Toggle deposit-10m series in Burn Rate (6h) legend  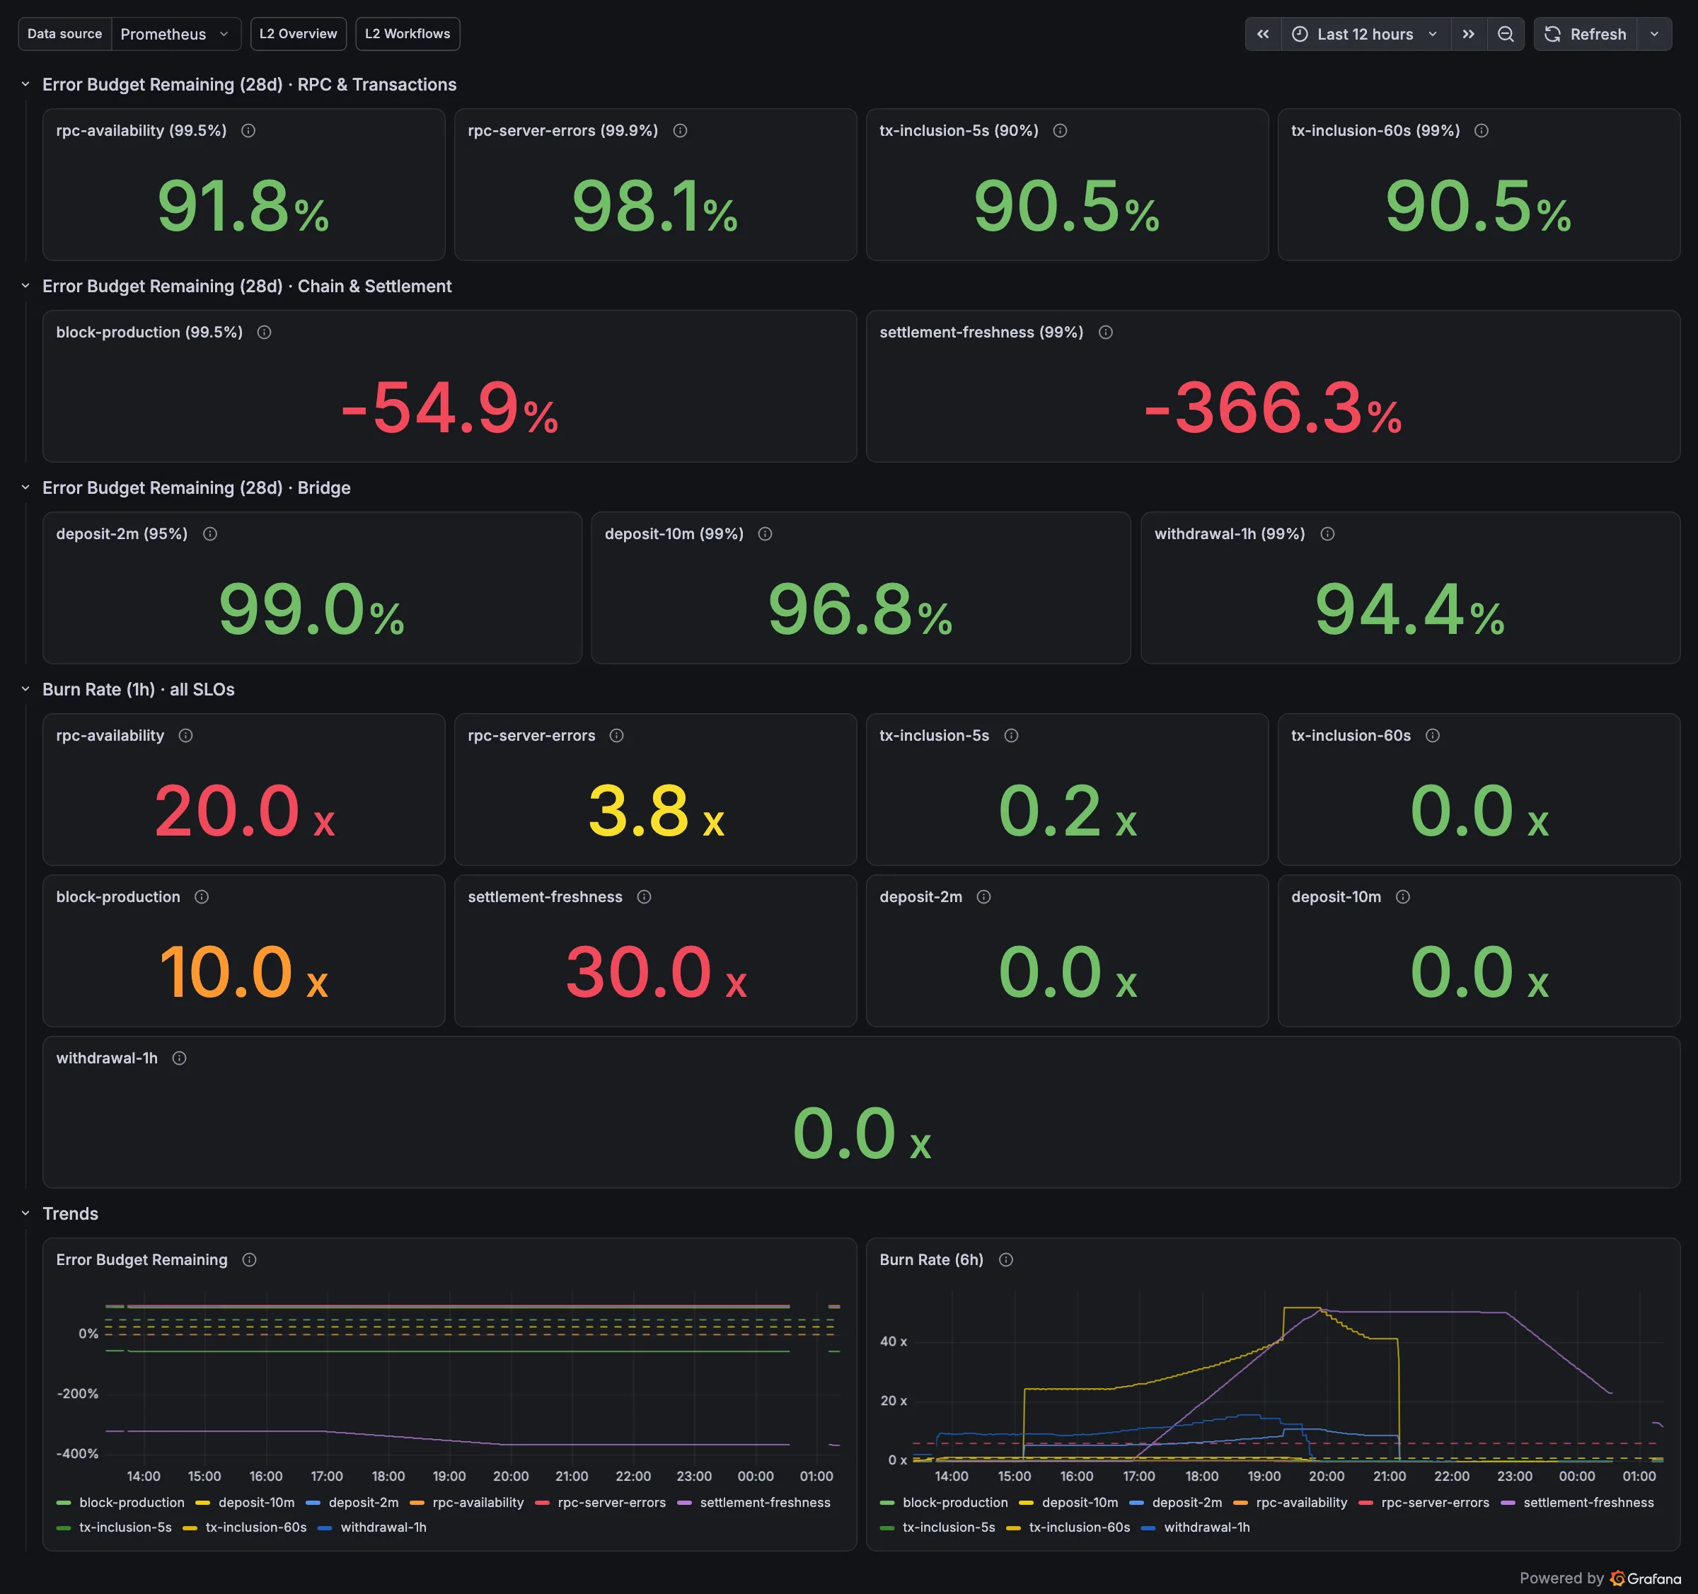[1080, 1503]
